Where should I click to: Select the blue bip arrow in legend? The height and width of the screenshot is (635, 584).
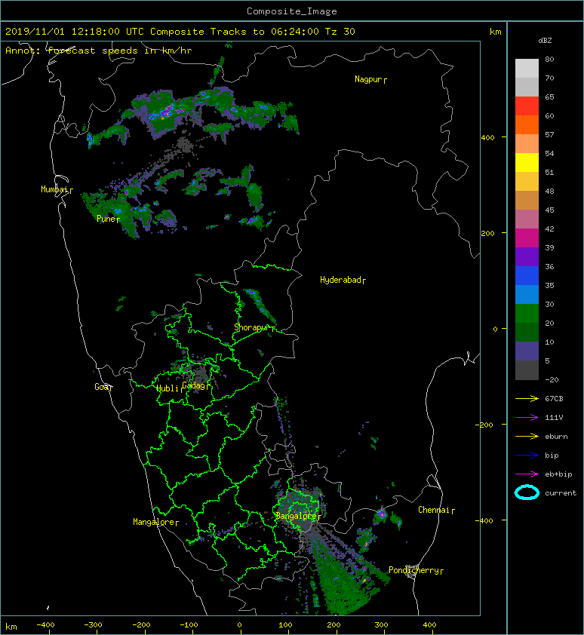pyautogui.click(x=527, y=456)
